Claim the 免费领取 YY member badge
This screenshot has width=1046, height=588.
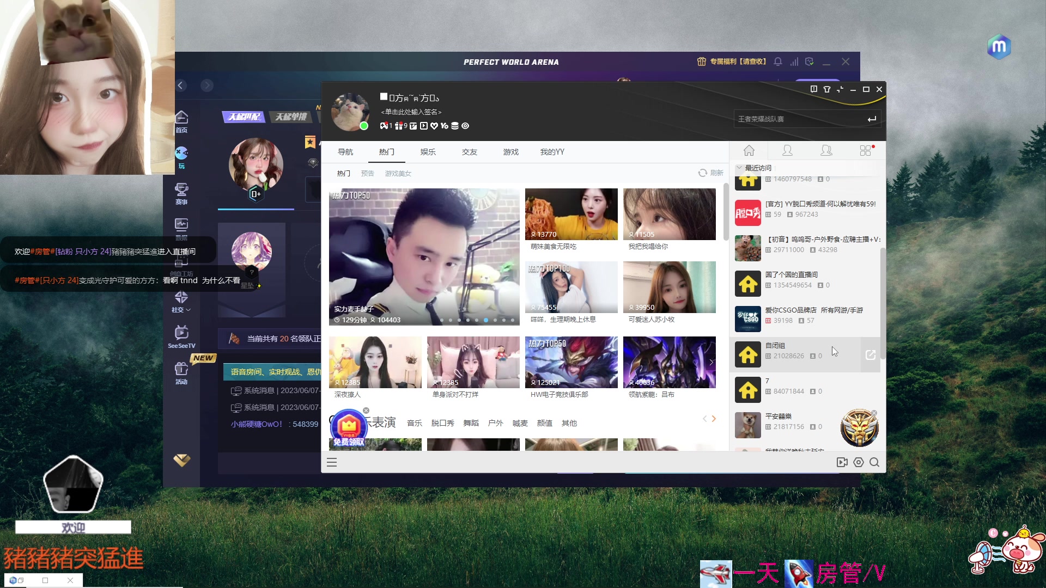click(349, 429)
